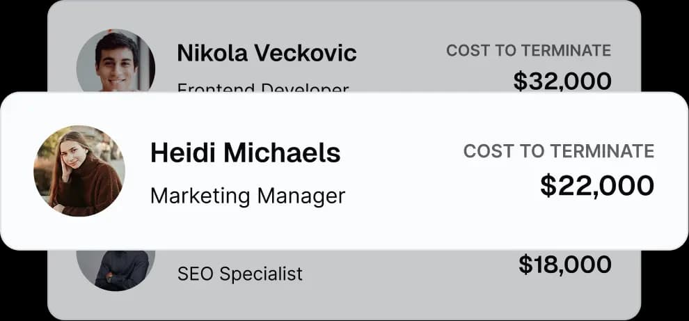Click Heidi's COST TO TERMINATE label
Viewport: 689px width, 321px height.
coord(559,151)
